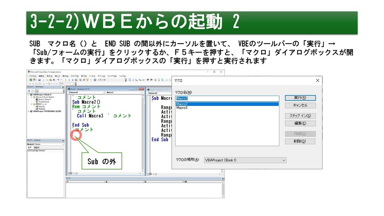
Task: Click the Module2 code window horizontal scrollbar
Action: click(107, 173)
